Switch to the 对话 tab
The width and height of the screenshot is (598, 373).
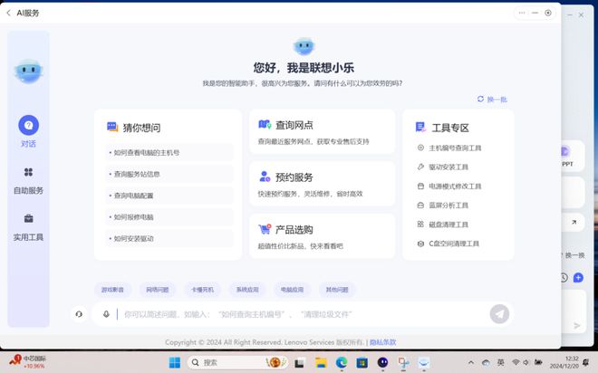[28, 131]
